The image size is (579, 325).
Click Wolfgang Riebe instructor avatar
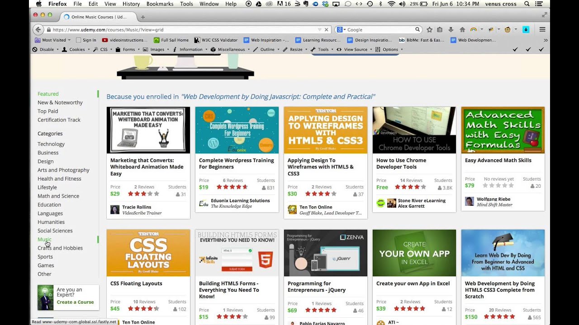tap(470, 201)
